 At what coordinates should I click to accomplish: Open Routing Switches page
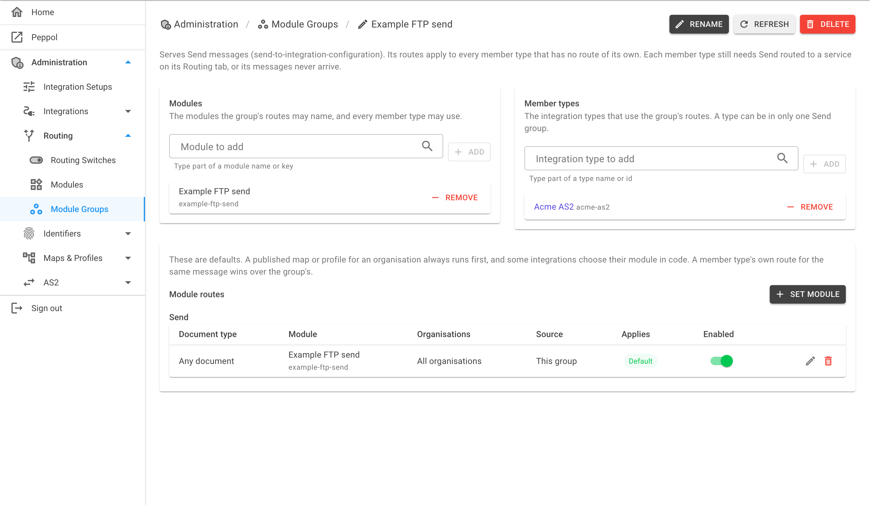72,160
